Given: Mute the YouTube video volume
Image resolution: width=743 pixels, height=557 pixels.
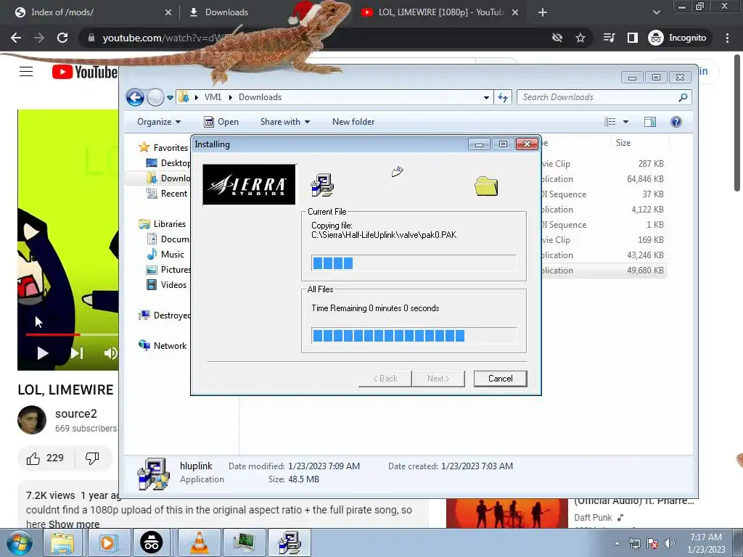Looking at the screenshot, I should click(110, 353).
